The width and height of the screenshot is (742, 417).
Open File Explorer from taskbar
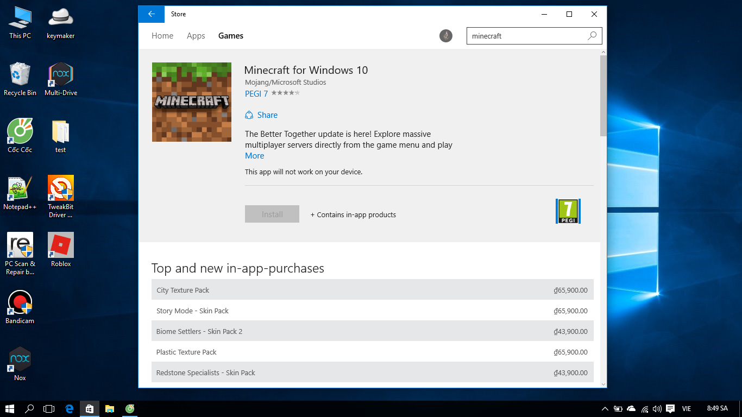pyautogui.click(x=110, y=409)
